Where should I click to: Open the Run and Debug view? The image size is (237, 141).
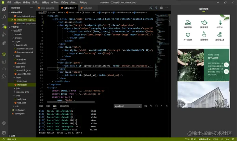click(x=4, y=34)
